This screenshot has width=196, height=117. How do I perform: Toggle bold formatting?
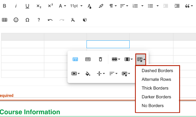(4, 6)
